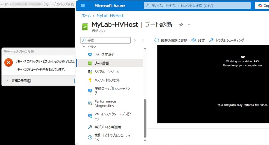Screen dimensions: 269x145
Task: Click the Azure resource search field
Action: [x=197, y=6]
